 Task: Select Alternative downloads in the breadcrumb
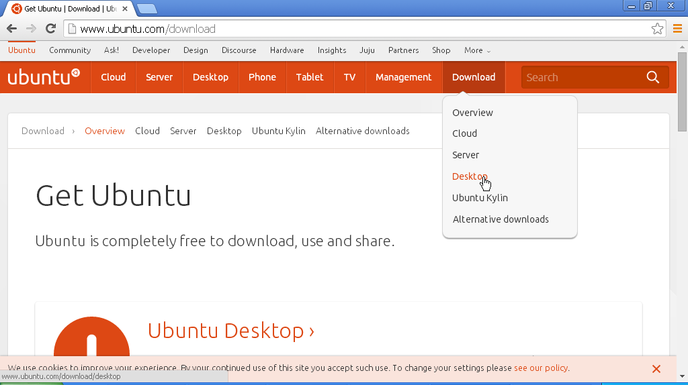pyautogui.click(x=362, y=131)
